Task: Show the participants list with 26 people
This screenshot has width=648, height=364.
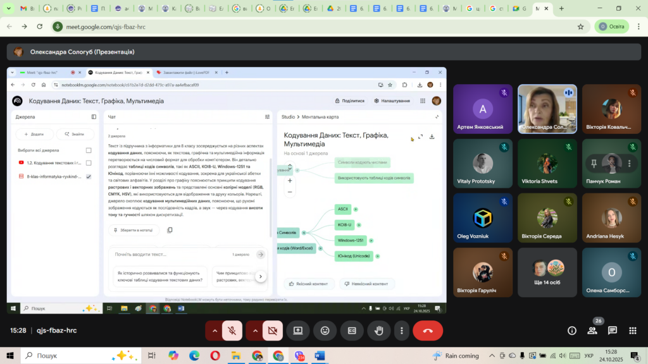Action: (x=592, y=331)
